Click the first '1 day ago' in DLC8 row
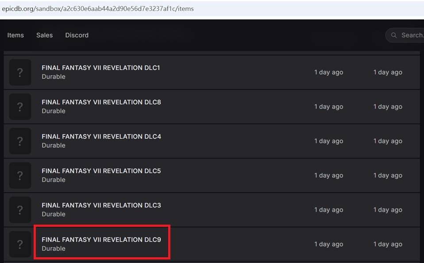Screen dimensions: 424x263 [328, 107]
